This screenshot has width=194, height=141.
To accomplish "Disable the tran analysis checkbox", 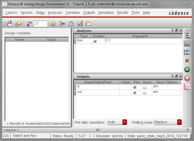I will pos(95,41).
